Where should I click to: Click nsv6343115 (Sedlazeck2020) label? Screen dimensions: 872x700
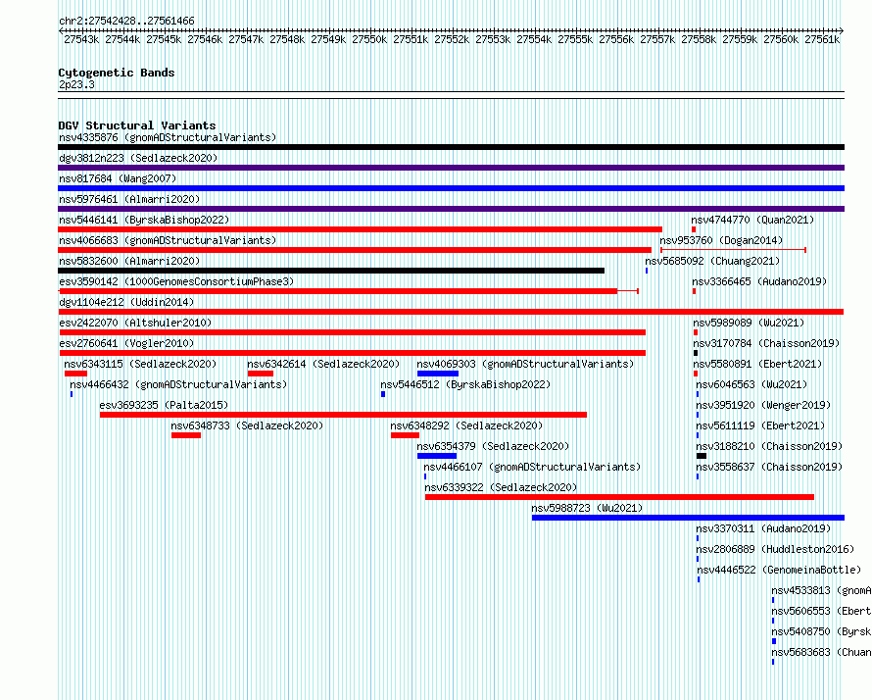tap(141, 364)
